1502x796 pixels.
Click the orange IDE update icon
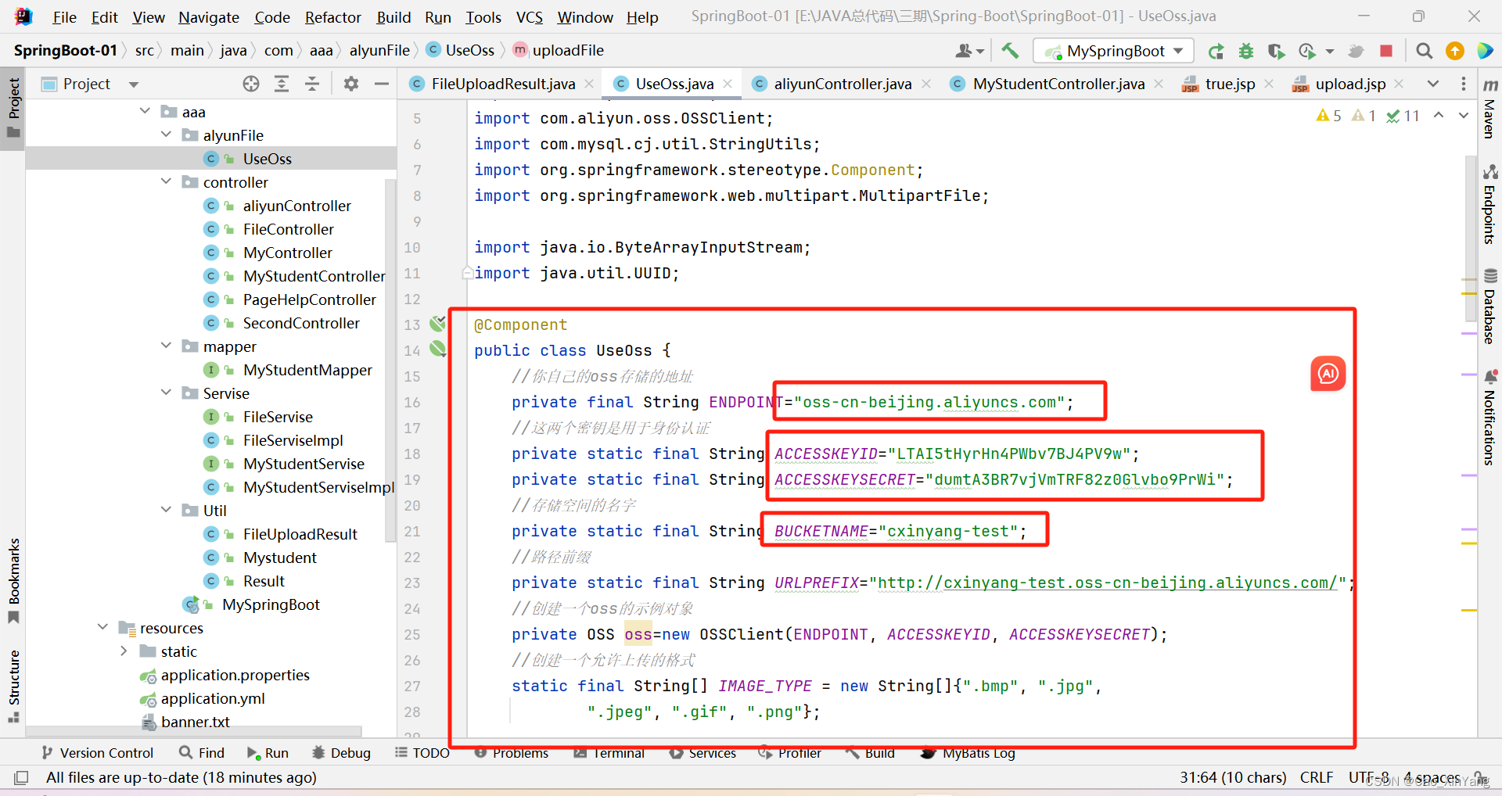1455,51
